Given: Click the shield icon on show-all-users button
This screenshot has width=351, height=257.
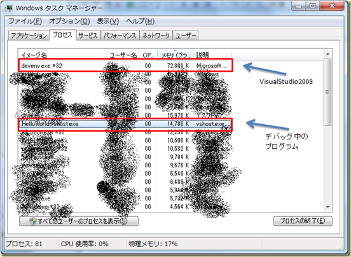Looking at the screenshot, I should click(x=33, y=221).
